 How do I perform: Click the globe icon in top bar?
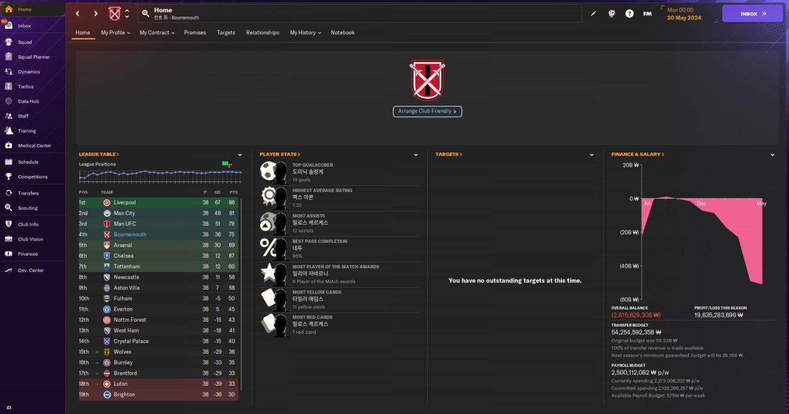[611, 14]
